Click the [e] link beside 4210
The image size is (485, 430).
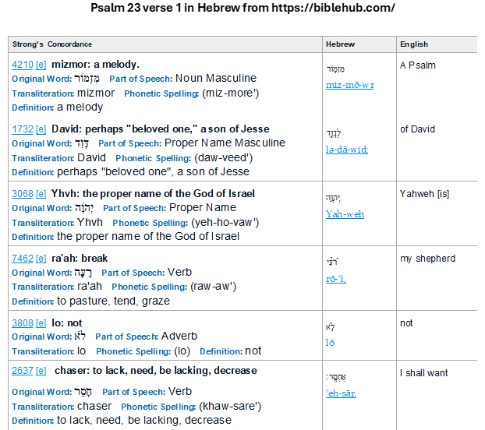point(41,65)
